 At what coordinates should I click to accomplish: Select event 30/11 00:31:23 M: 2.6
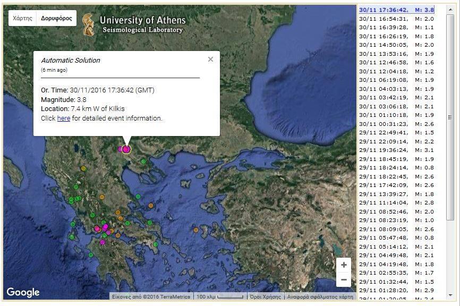tap(396, 124)
